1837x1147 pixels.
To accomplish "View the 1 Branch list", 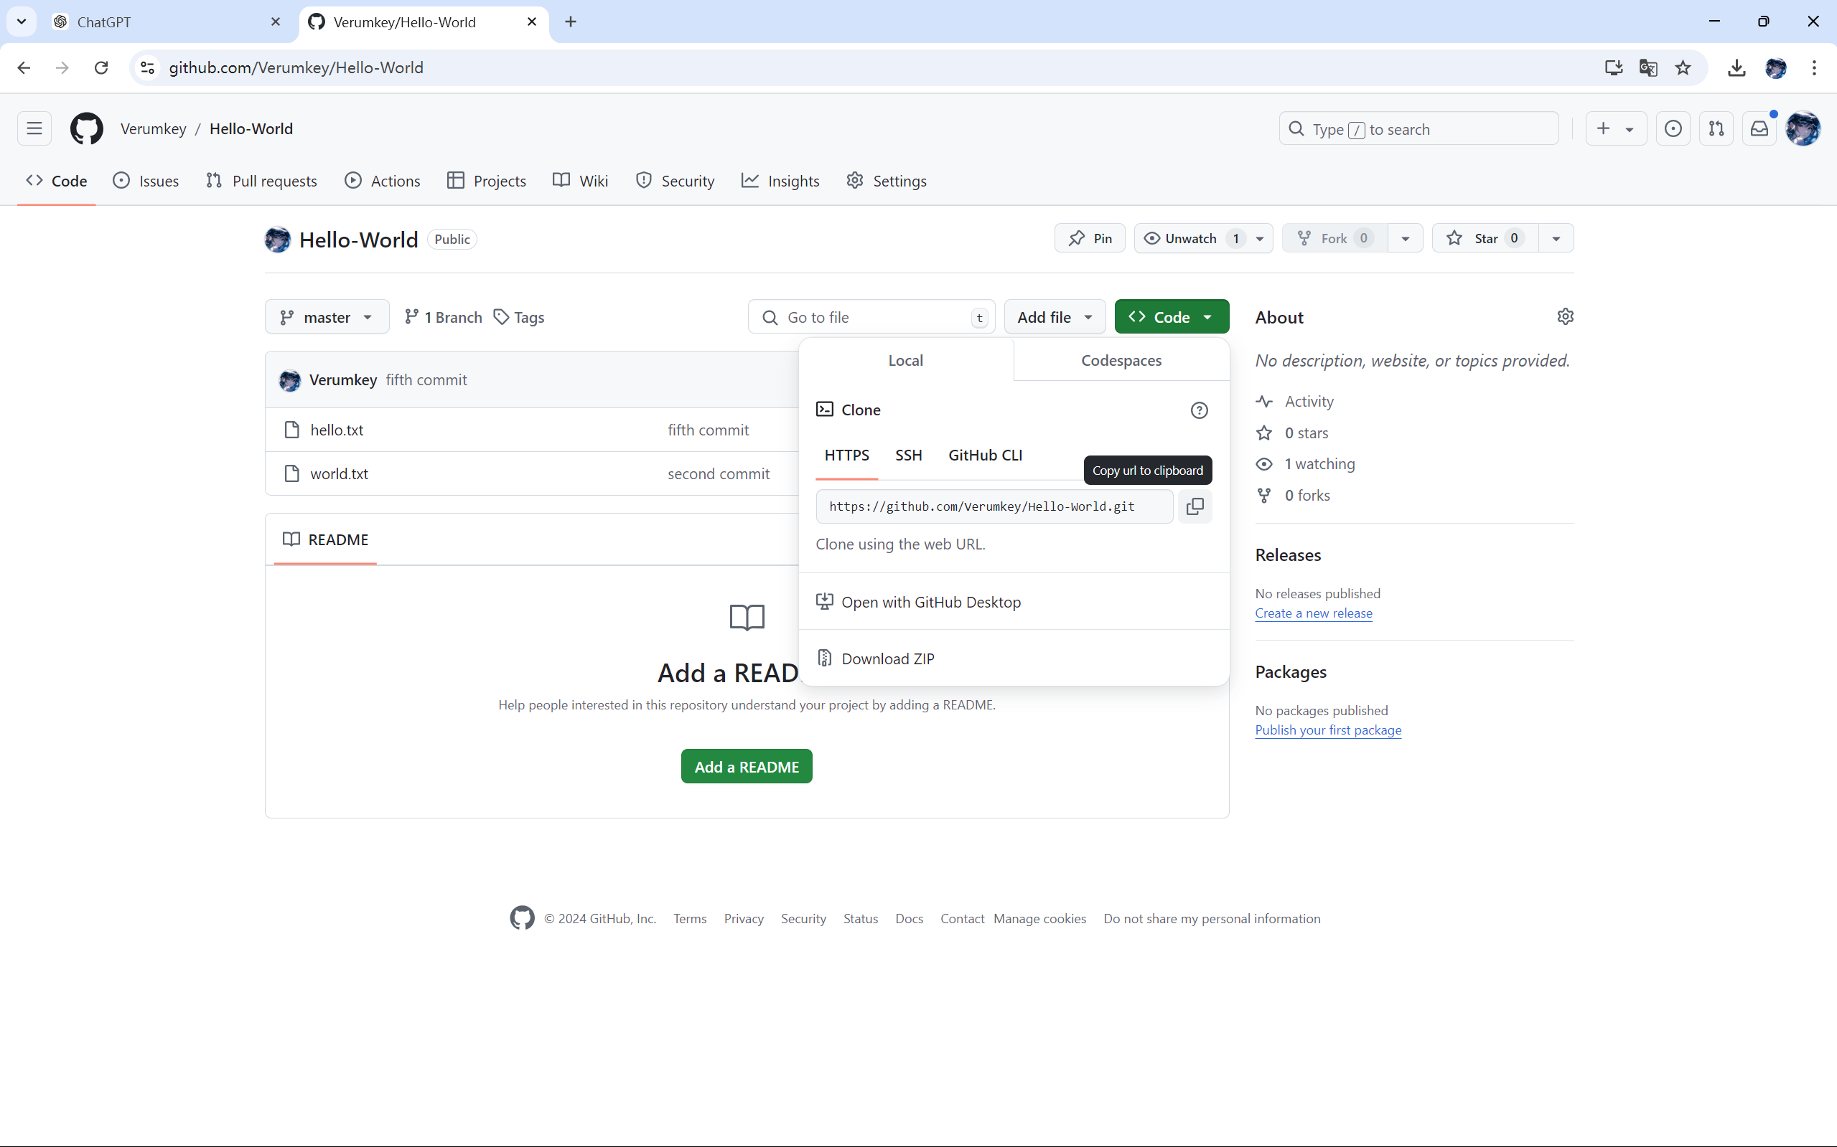I will click(x=444, y=317).
